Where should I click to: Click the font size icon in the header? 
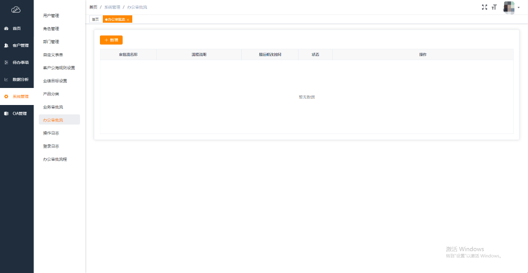pyautogui.click(x=494, y=7)
